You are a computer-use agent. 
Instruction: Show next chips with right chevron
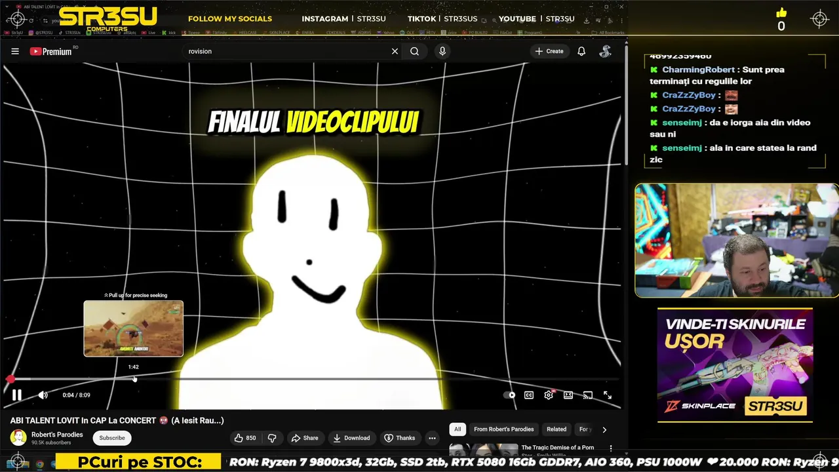pyautogui.click(x=604, y=429)
